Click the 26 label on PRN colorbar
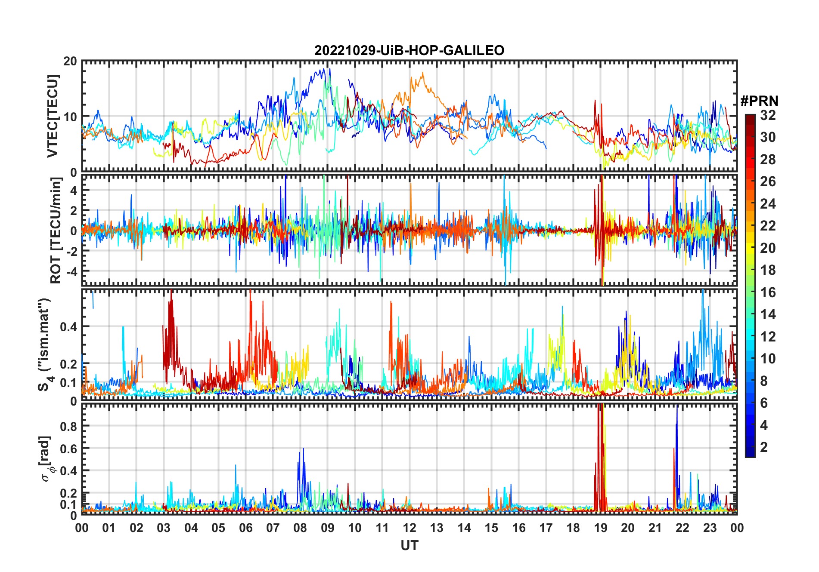Image resolution: width=819 pixels, height=572 pixels. (x=768, y=181)
